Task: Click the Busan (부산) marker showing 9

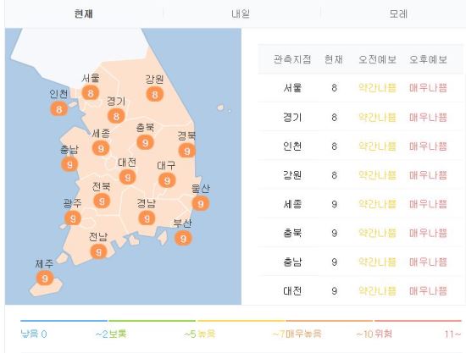Action: point(183,238)
